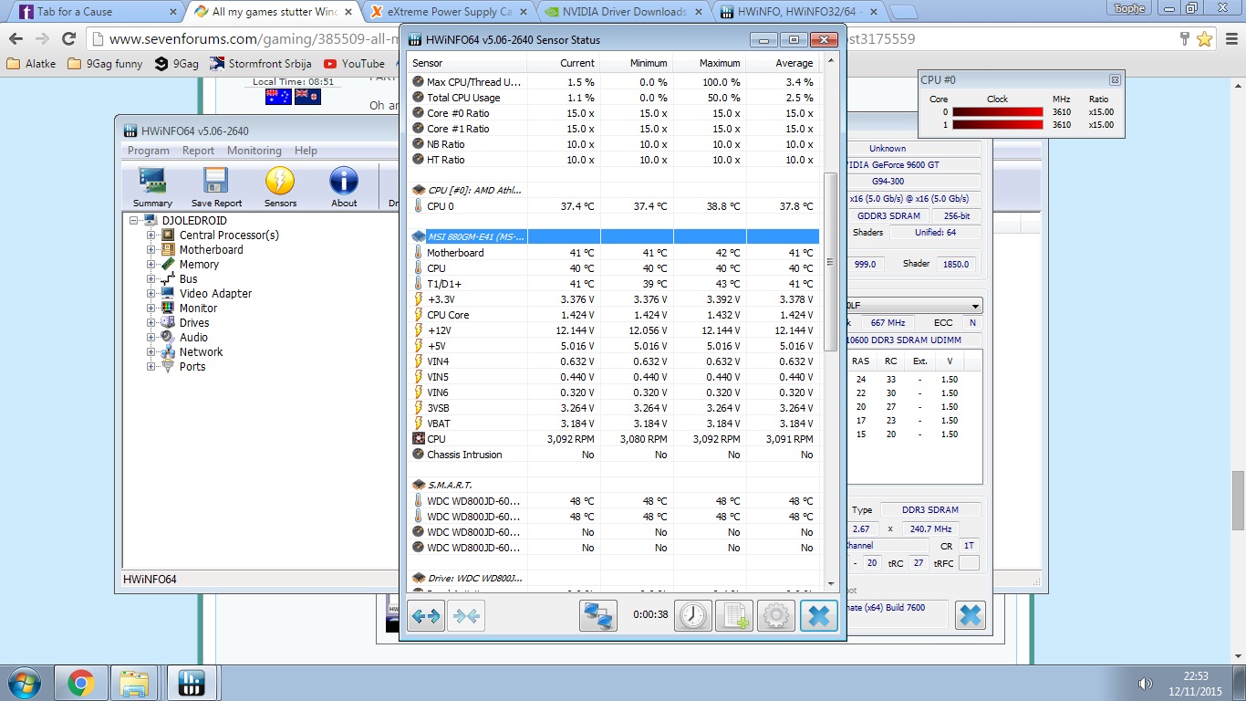1246x701 pixels.
Task: Open the Report menu
Action: pyautogui.click(x=198, y=151)
